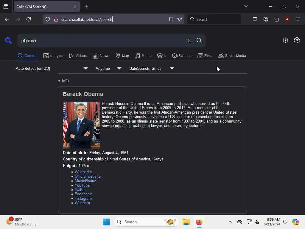Open Firefox hamburger application menu
The image size is (305, 229).
(x=298, y=19)
